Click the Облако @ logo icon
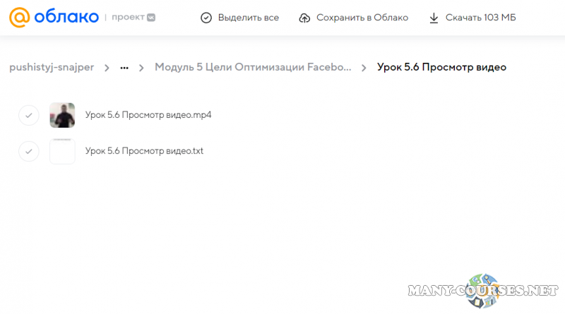The image size is (565, 314). pos(19,18)
